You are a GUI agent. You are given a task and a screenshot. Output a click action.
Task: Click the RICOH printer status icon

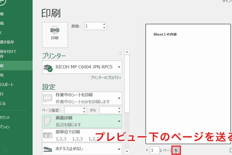point(48,68)
